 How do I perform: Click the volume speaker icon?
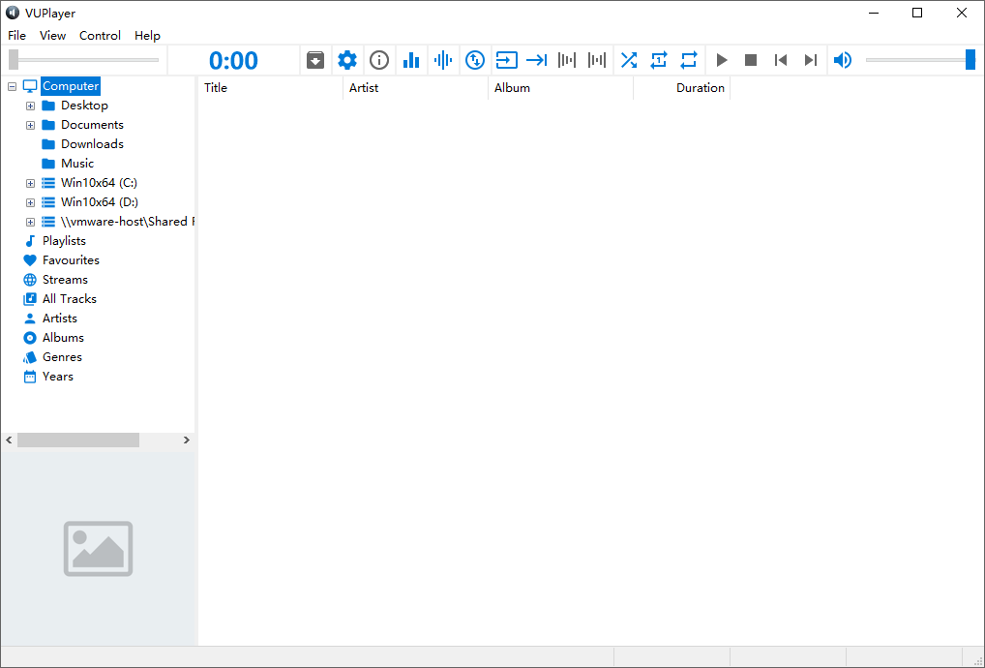843,60
